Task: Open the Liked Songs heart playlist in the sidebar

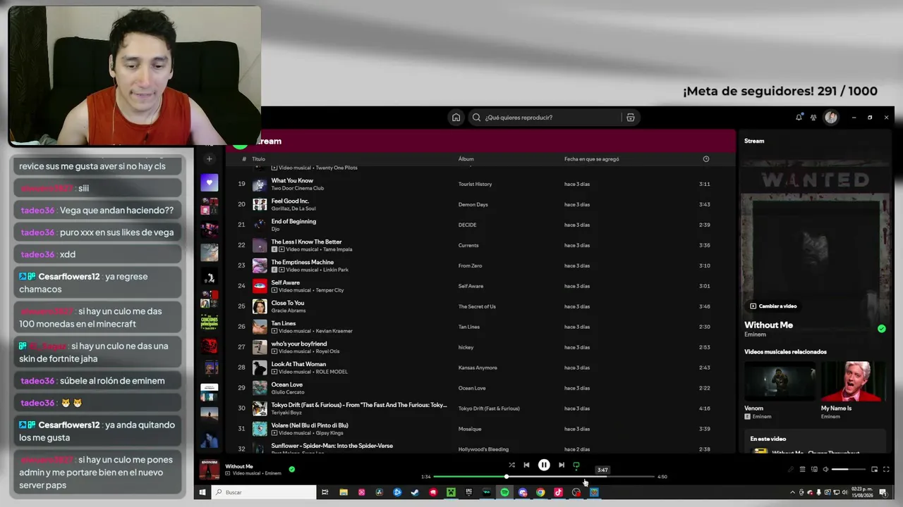Action: pyautogui.click(x=209, y=183)
